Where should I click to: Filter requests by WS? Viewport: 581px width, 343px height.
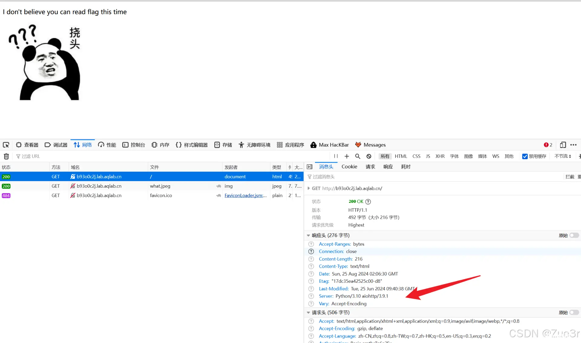click(x=496, y=156)
